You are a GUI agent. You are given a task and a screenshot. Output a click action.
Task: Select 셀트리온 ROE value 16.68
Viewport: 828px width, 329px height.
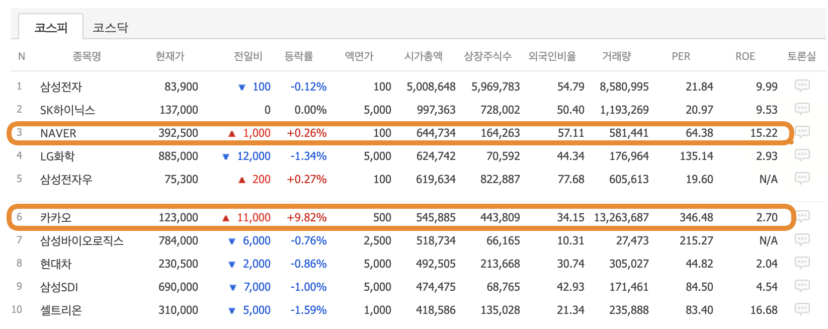click(x=764, y=310)
